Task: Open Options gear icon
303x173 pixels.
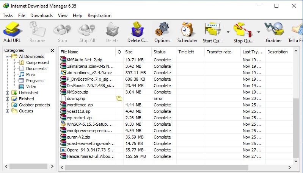Action: pyautogui.click(x=162, y=29)
